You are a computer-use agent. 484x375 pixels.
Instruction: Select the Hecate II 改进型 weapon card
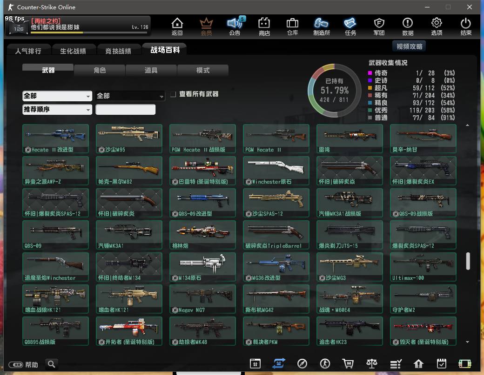click(55, 138)
